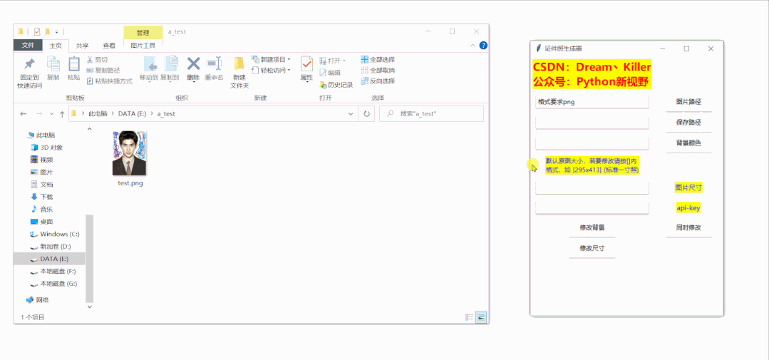769x360 pixels.
Task: Click image path field with 格式要求png
Action: coord(592,102)
